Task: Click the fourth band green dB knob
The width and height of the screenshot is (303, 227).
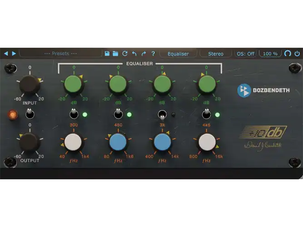Action: pos(207,84)
